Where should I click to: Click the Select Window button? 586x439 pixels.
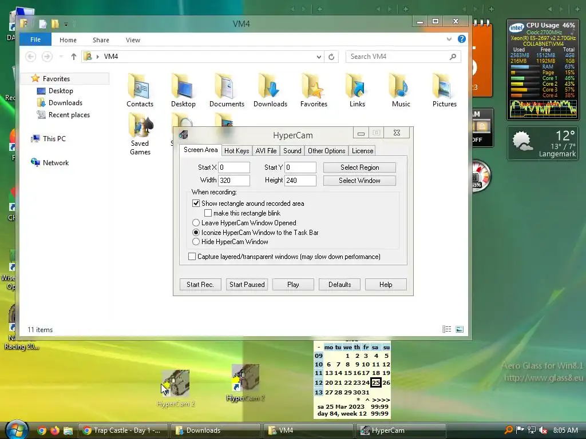tap(359, 180)
